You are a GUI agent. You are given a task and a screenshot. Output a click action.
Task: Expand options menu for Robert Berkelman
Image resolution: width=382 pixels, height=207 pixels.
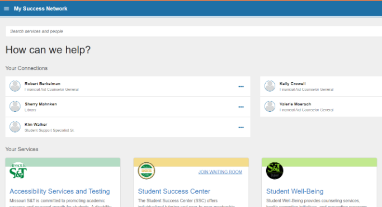(241, 87)
